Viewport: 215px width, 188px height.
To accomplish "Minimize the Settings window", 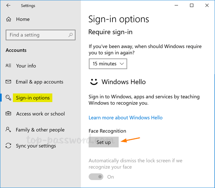I will coord(176,5).
